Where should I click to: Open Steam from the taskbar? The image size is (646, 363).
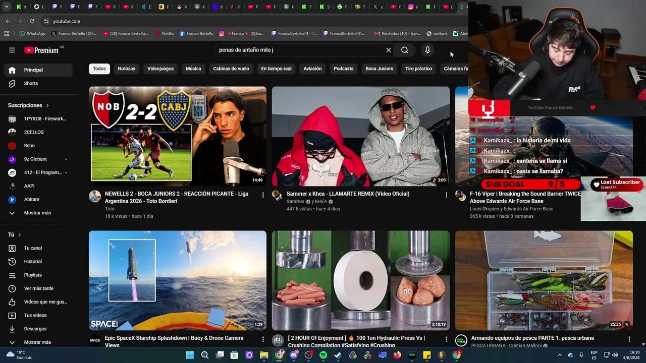click(338, 355)
